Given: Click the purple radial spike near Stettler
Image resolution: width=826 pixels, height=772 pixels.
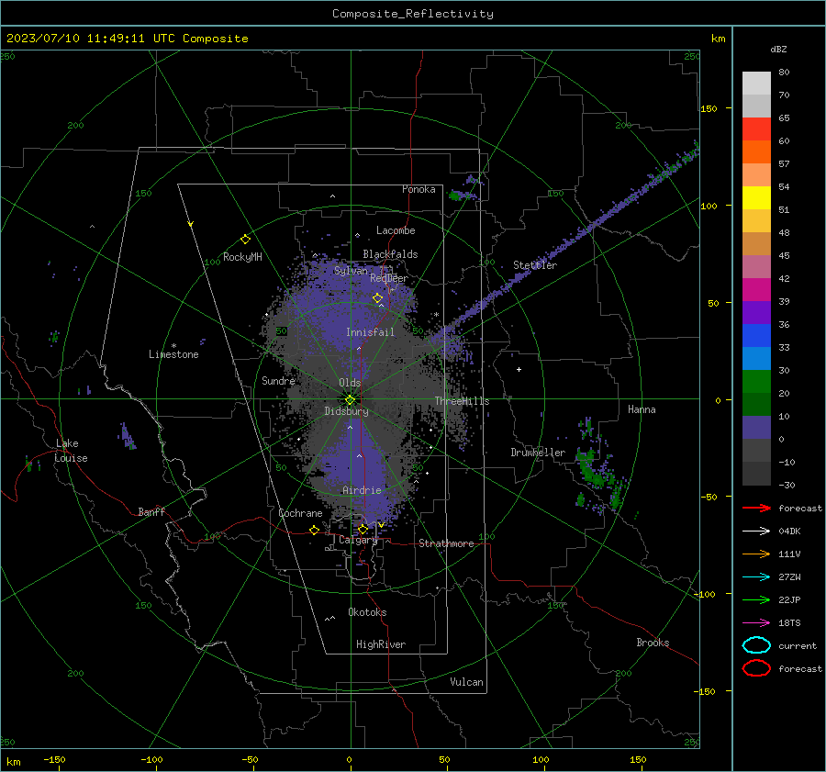Looking at the screenshot, I should (566, 243).
